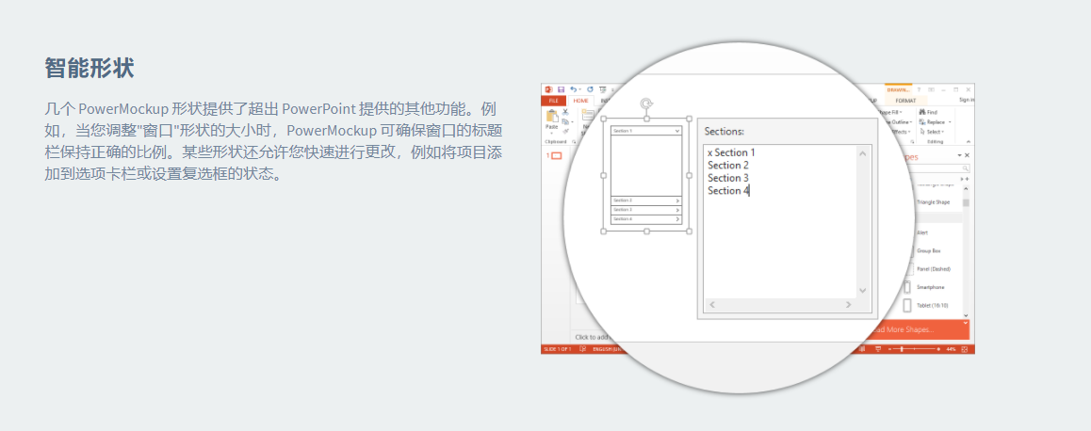Click the Sections box scroll left arrow
This screenshot has height=431, width=1091.
[712, 305]
